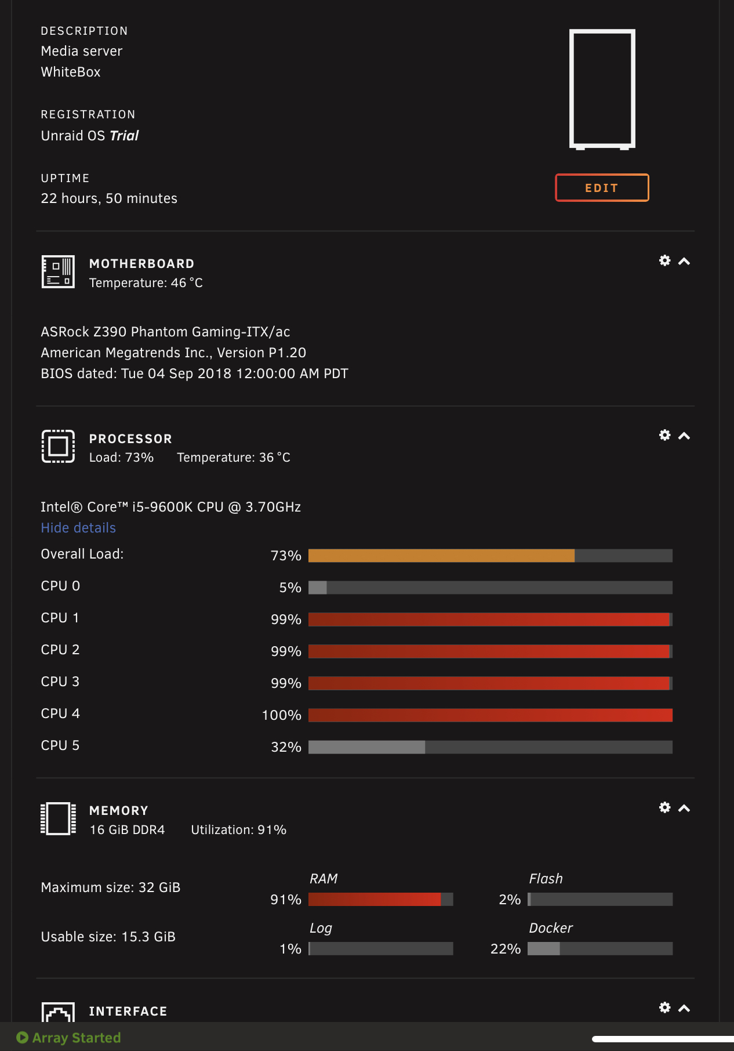
Task: Click the Array Started status icon
Action: click(x=22, y=1037)
